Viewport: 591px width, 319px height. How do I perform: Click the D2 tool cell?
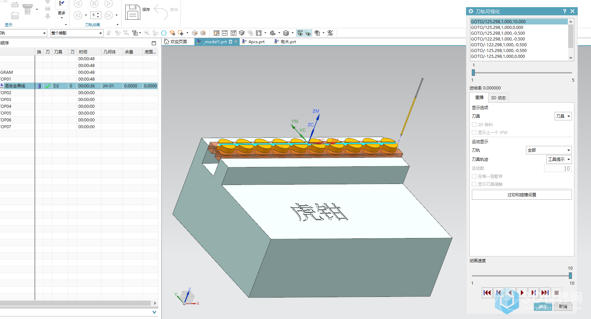[x=60, y=86]
